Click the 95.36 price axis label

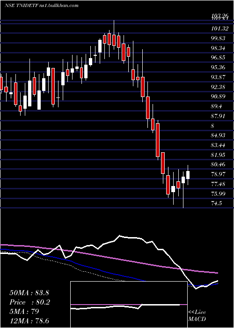(218, 67)
